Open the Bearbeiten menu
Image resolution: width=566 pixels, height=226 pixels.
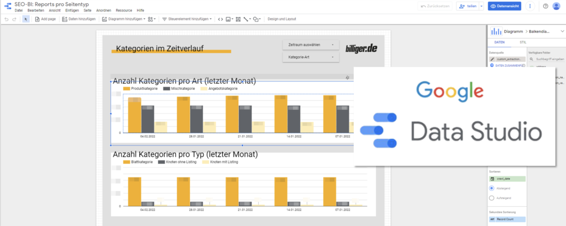35,10
